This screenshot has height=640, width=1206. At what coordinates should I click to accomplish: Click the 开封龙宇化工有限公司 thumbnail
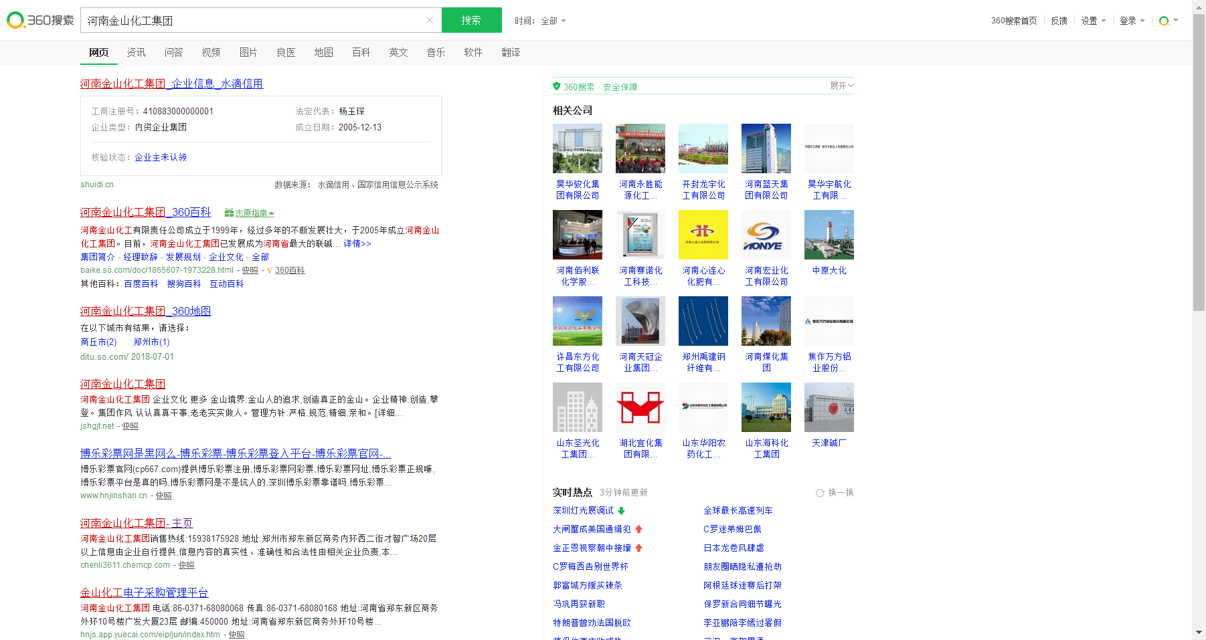(x=703, y=148)
